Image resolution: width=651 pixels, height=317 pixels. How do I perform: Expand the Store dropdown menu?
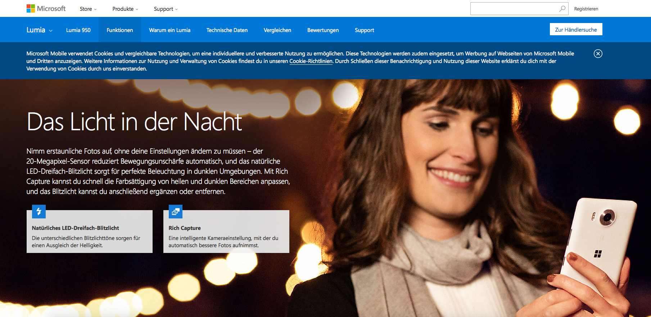[88, 9]
